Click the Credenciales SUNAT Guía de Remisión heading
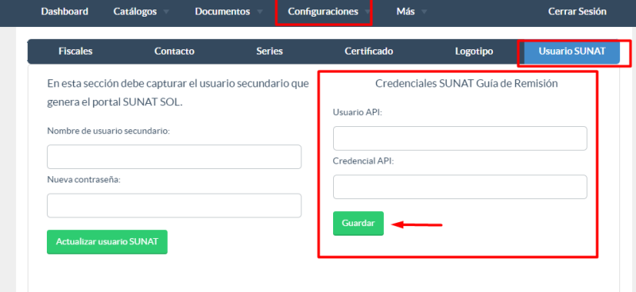 467,83
